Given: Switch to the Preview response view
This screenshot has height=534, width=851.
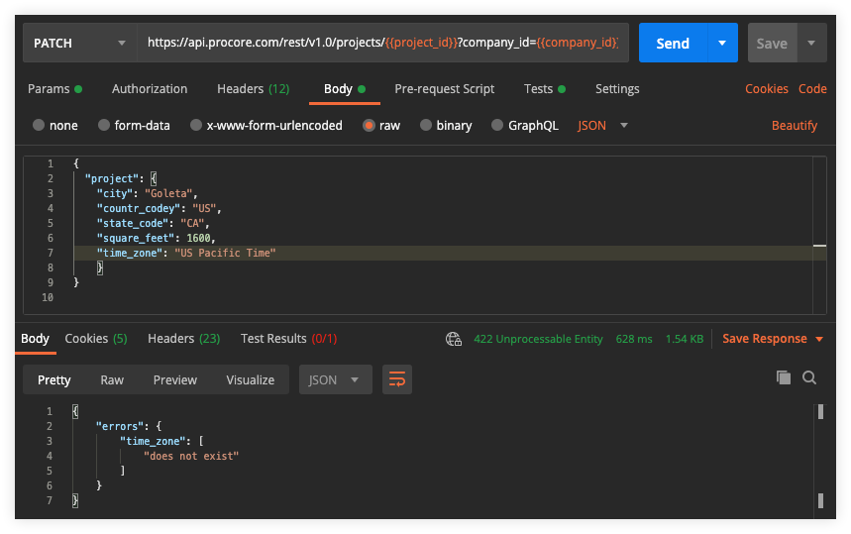Looking at the screenshot, I should point(174,379).
